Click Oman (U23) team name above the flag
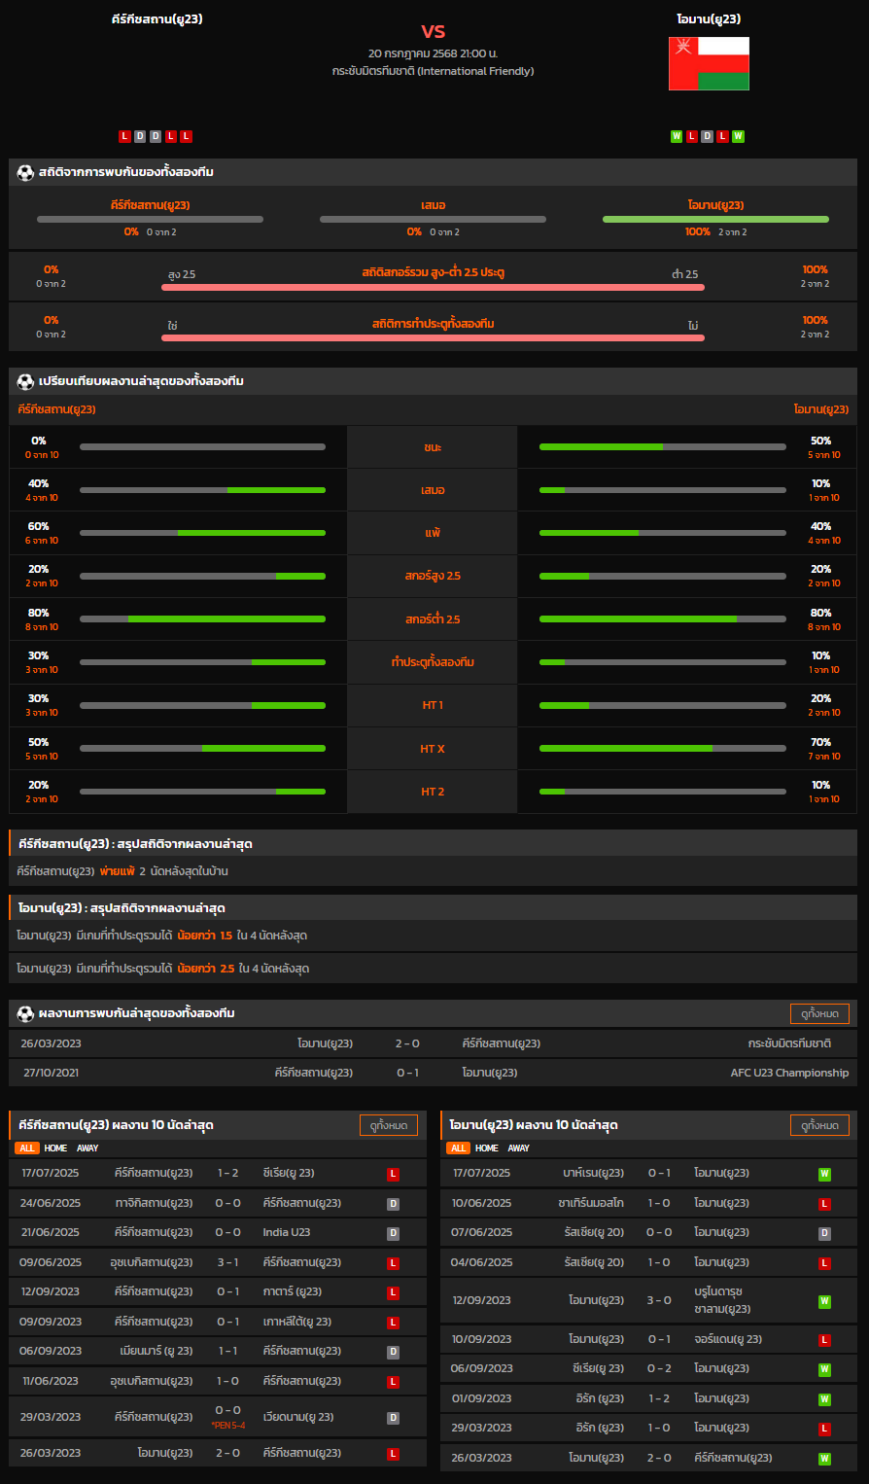The height and width of the screenshot is (1484, 869). click(709, 18)
